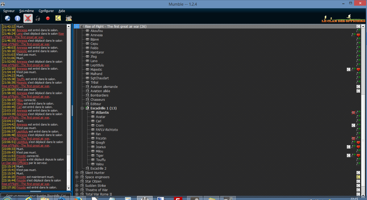Click the Lano link at 21:46:24 in log
The width and height of the screenshot is (367, 200).
point(20,34)
